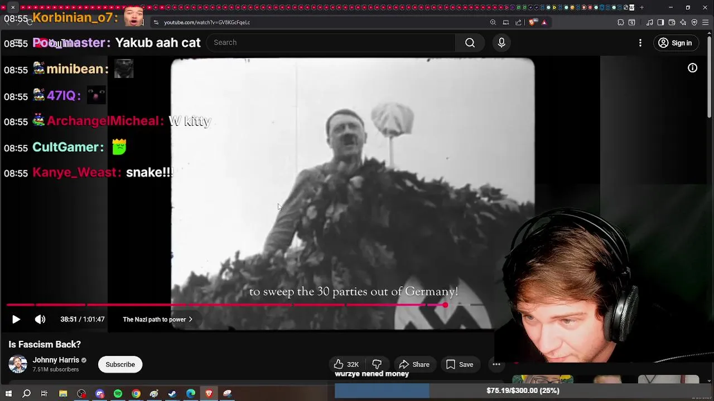Open the media control music note icon
714x401 pixels.
tap(650, 22)
